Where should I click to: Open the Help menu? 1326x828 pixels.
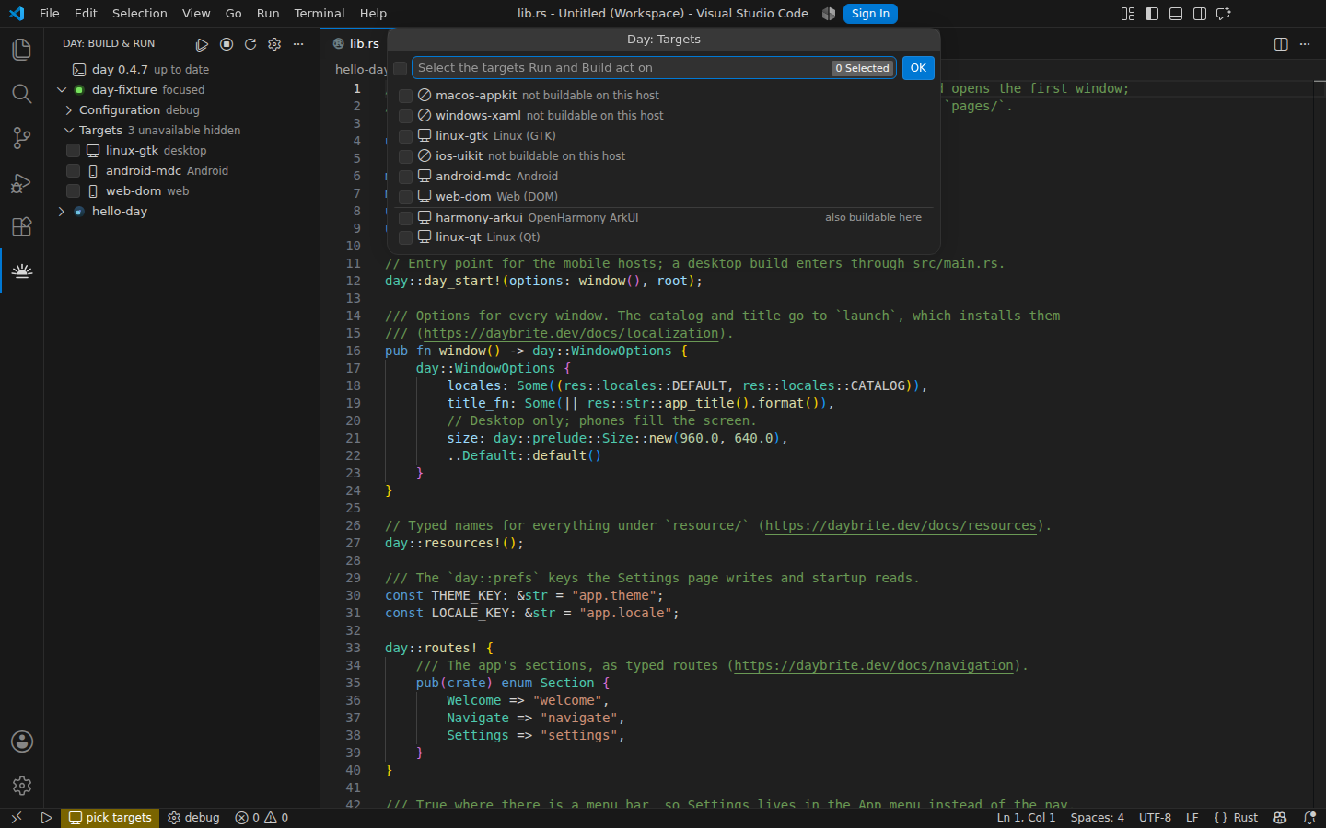click(x=373, y=14)
